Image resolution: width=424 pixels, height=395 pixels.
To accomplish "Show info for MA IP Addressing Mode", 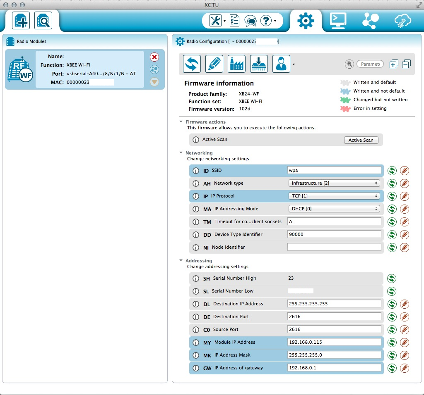I will (196, 209).
